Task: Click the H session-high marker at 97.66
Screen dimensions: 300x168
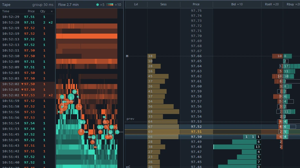Action: 127,56
